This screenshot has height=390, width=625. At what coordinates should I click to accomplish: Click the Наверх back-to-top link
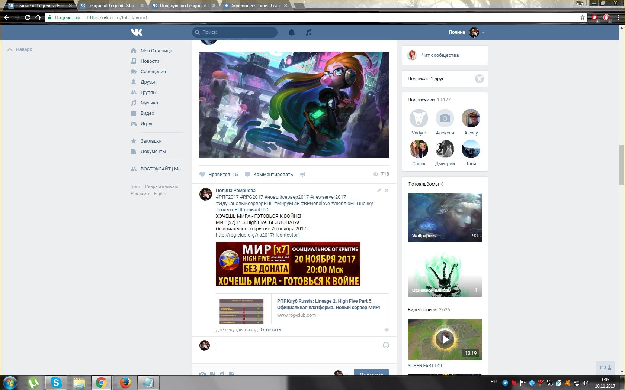click(20, 49)
